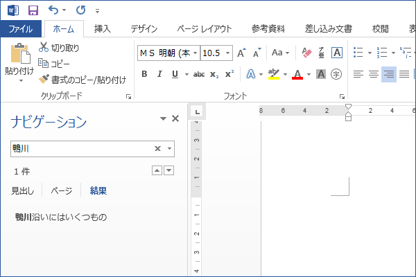
Task: Open the font name combo box
Action: pyautogui.click(x=168, y=53)
